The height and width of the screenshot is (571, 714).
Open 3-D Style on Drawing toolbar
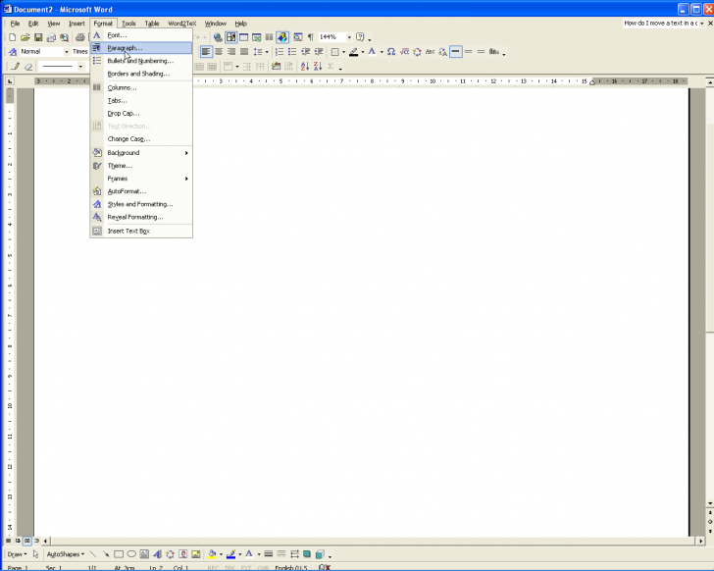pos(320,554)
